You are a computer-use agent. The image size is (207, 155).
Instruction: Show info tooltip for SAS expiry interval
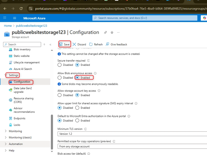pyautogui.click(x=136, y=103)
